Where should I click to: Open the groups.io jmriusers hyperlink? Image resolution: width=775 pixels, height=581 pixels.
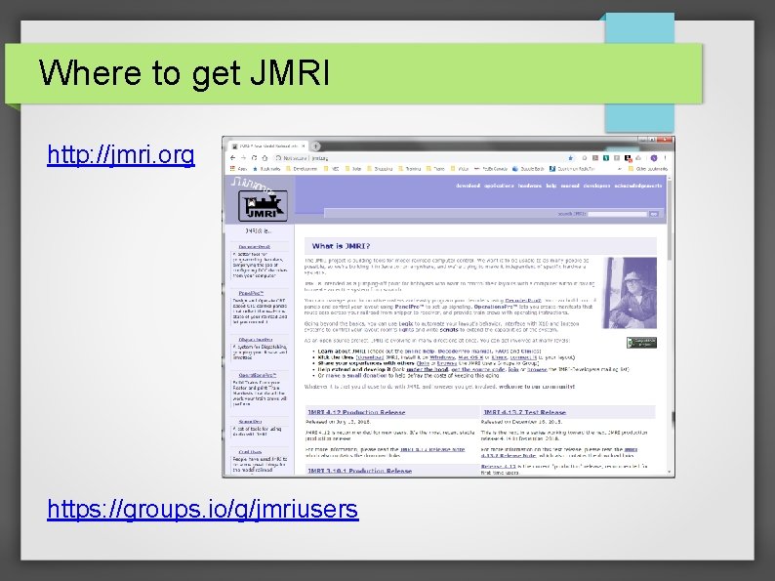point(203,509)
